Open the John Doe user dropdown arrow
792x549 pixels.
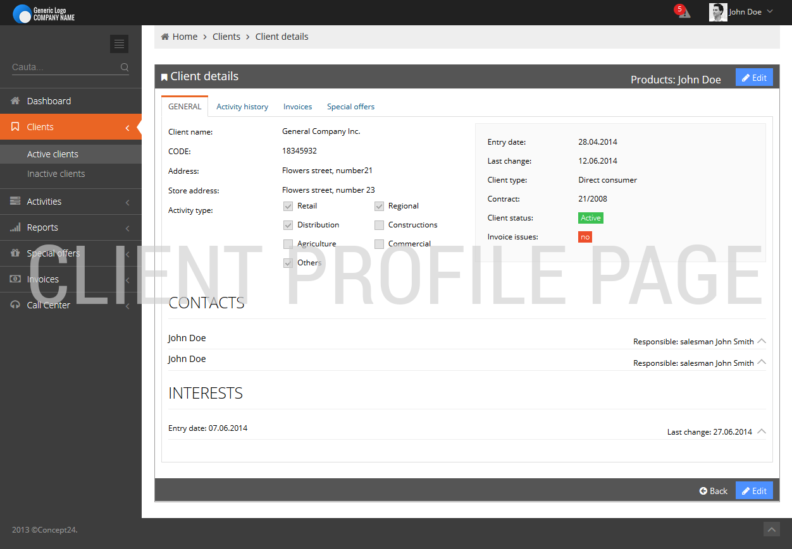pos(770,11)
